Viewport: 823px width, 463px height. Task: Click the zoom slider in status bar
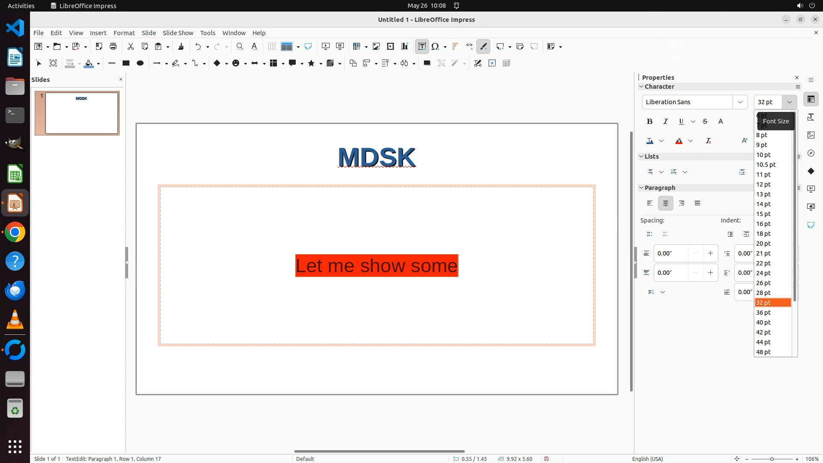[x=772, y=459]
